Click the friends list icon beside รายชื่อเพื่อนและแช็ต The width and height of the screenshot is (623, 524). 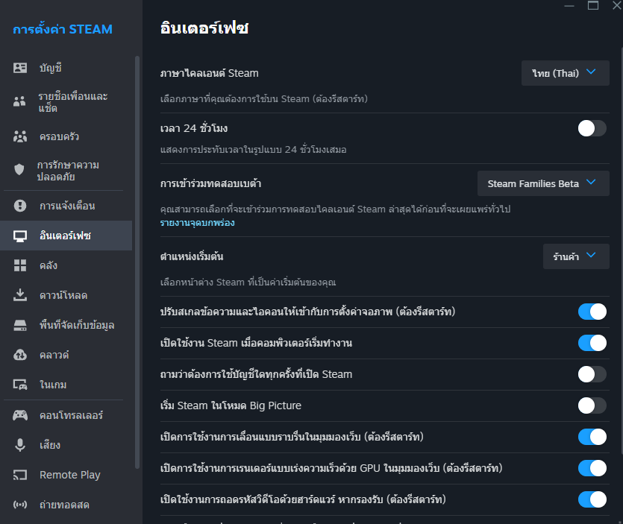19,101
